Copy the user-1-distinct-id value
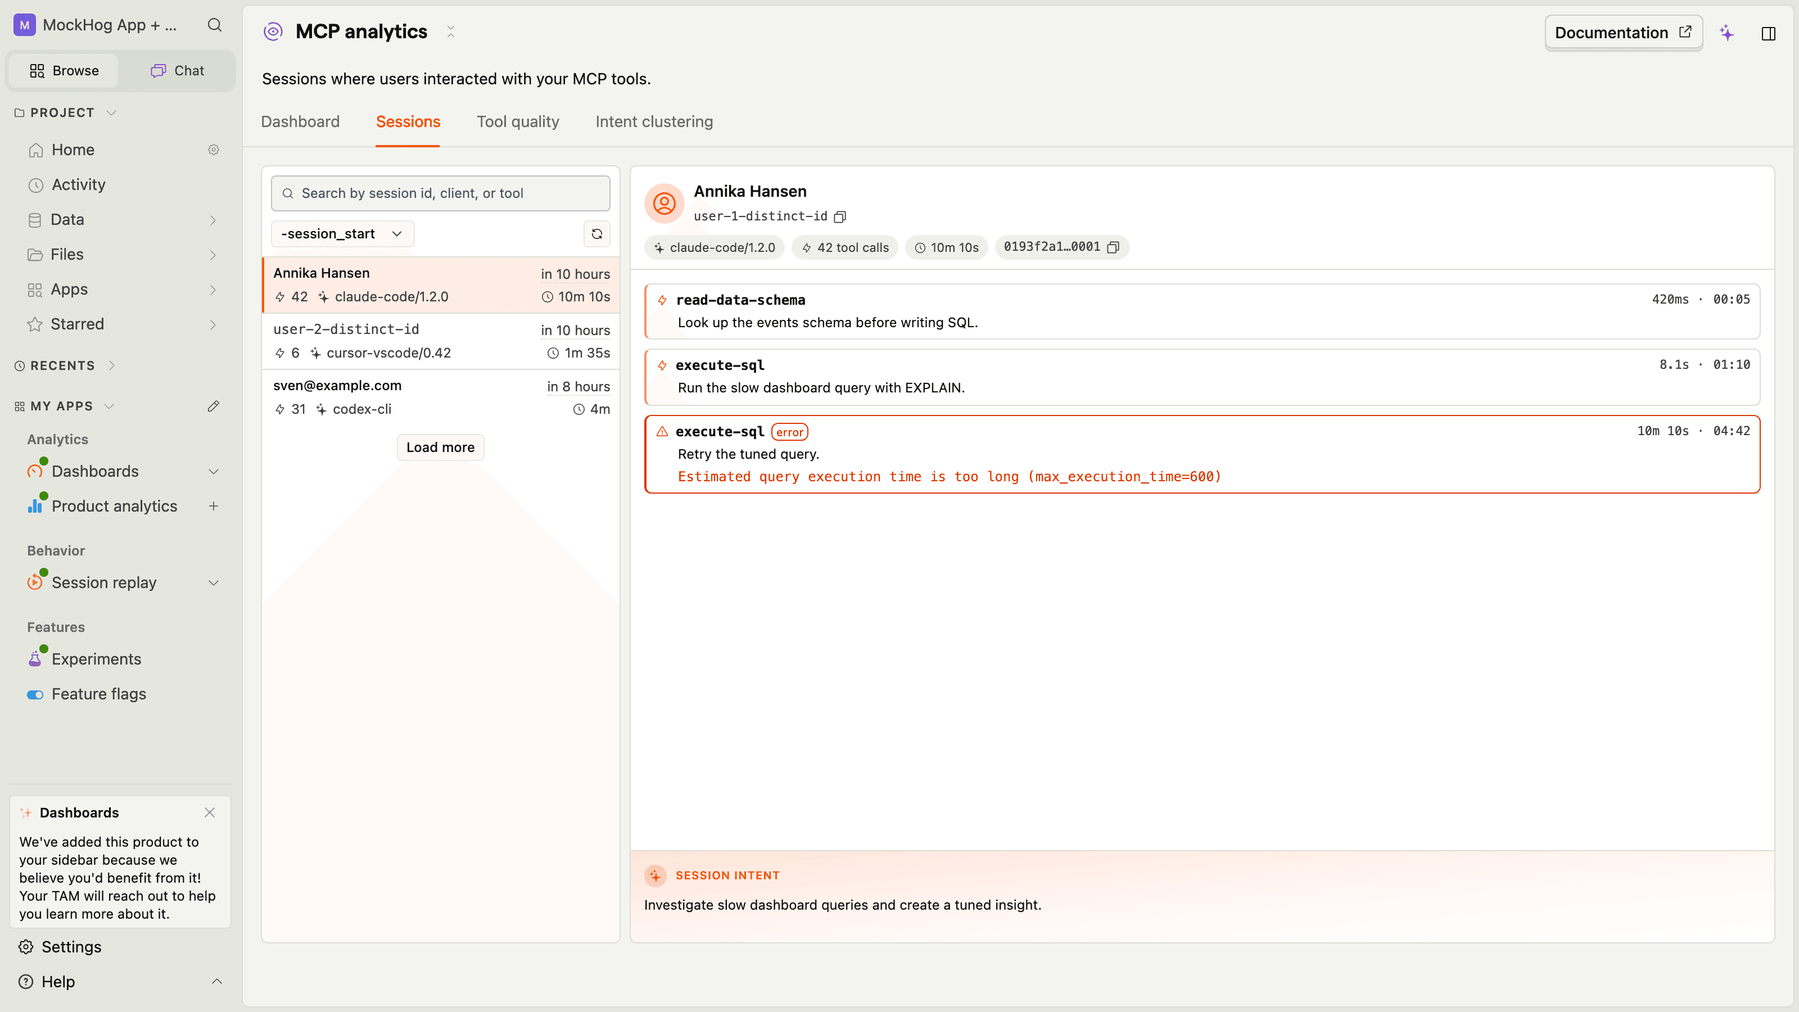This screenshot has height=1012, width=1799. 840,216
